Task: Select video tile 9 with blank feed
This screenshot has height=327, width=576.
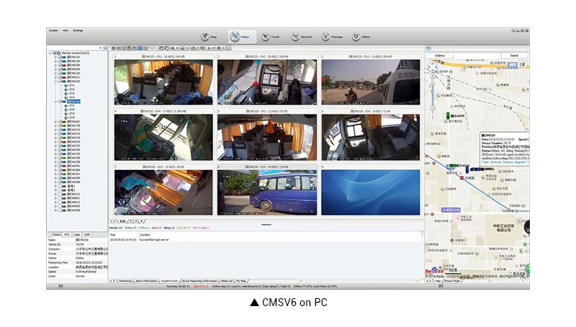Action: [372, 192]
